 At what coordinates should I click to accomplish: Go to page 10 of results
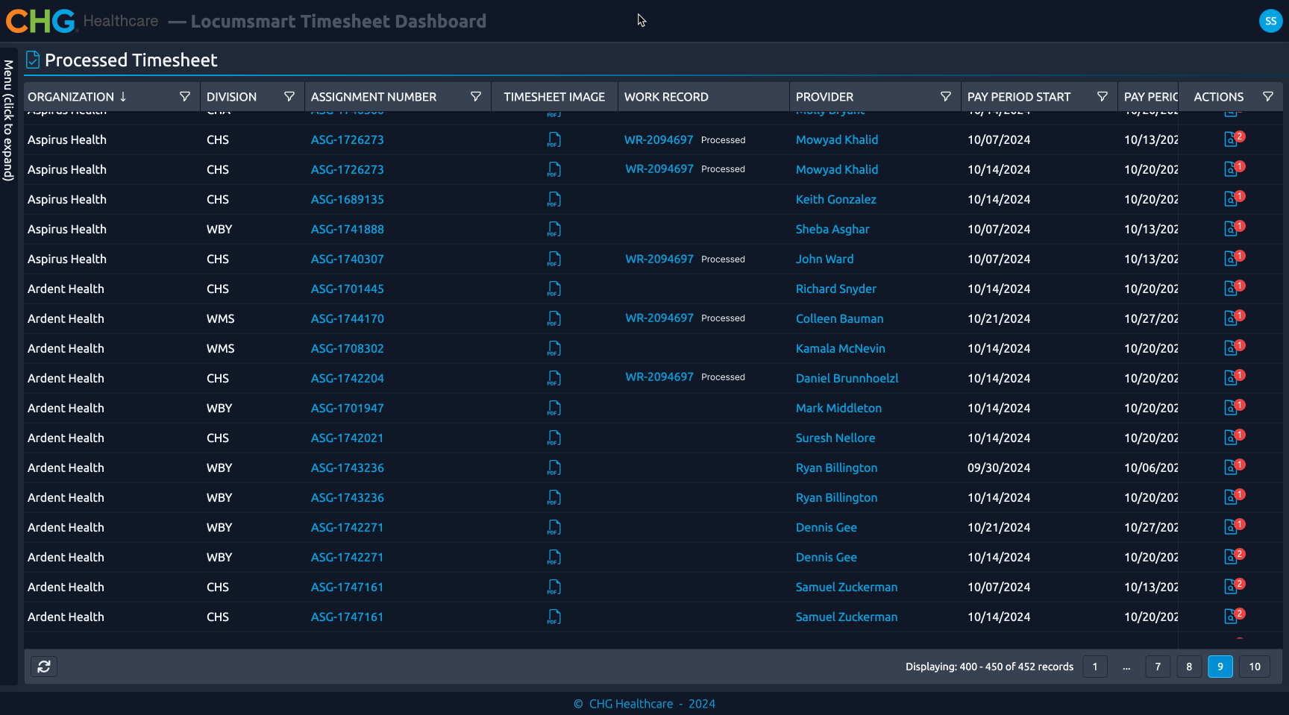click(x=1255, y=667)
